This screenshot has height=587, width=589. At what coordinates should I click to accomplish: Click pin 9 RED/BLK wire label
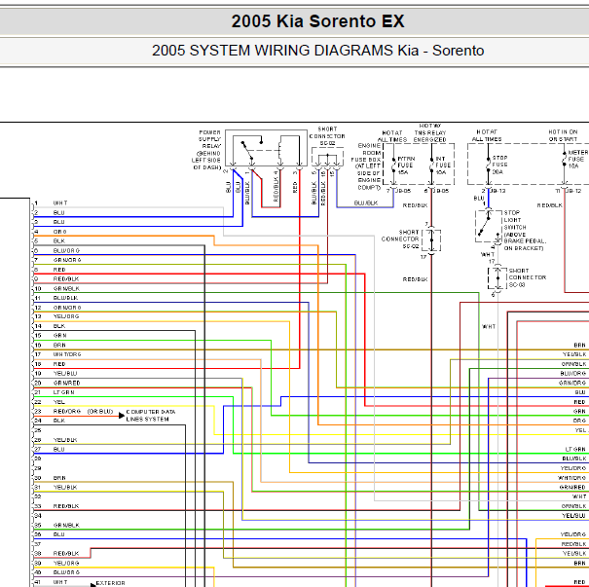66,279
